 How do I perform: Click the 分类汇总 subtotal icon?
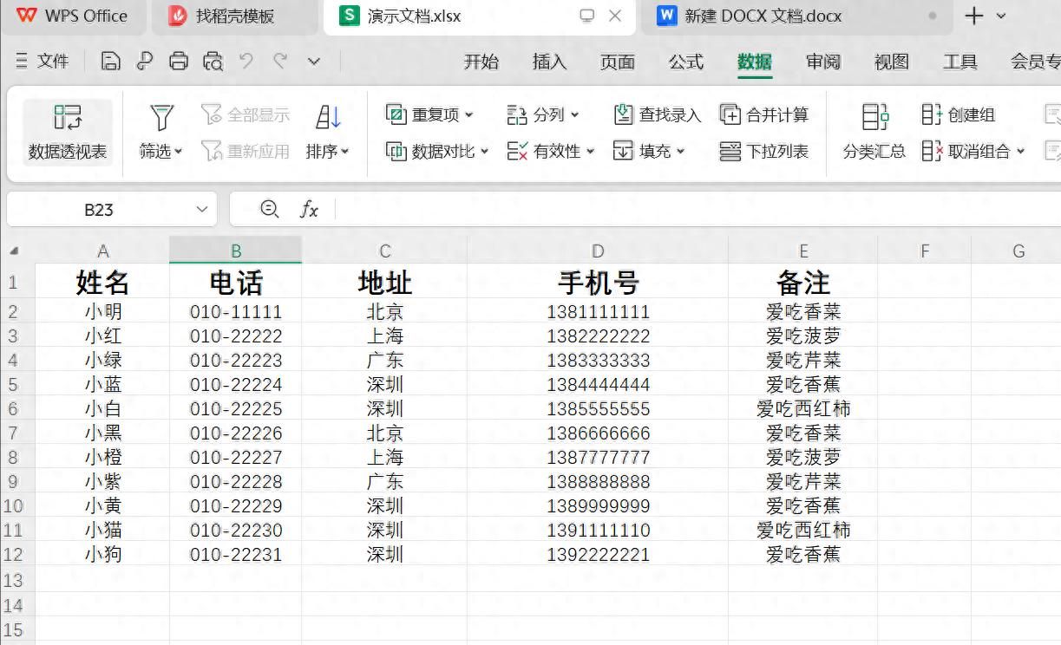coord(874,132)
